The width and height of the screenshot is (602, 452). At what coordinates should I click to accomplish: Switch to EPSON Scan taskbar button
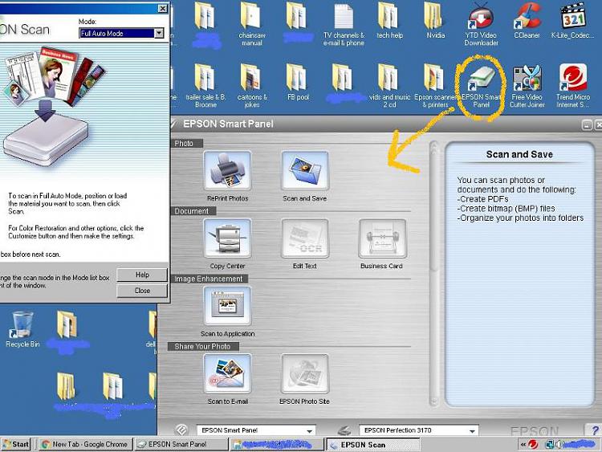tap(372, 445)
